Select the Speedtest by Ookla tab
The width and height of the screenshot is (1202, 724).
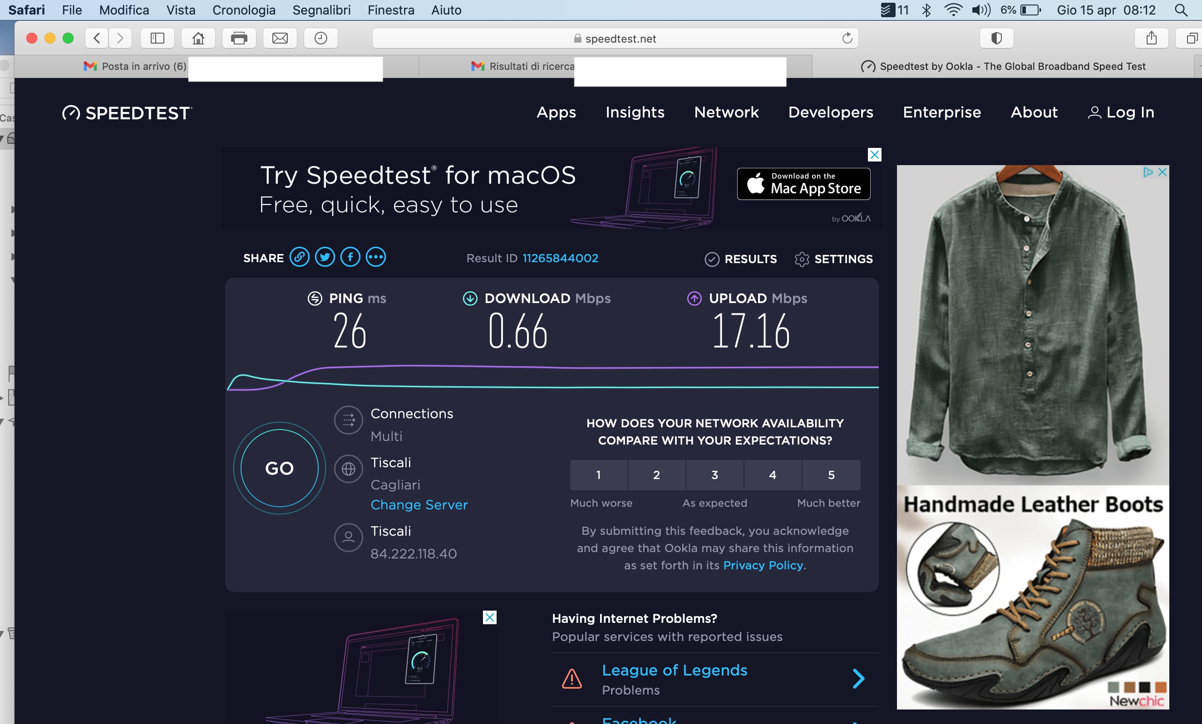pyautogui.click(x=1003, y=66)
